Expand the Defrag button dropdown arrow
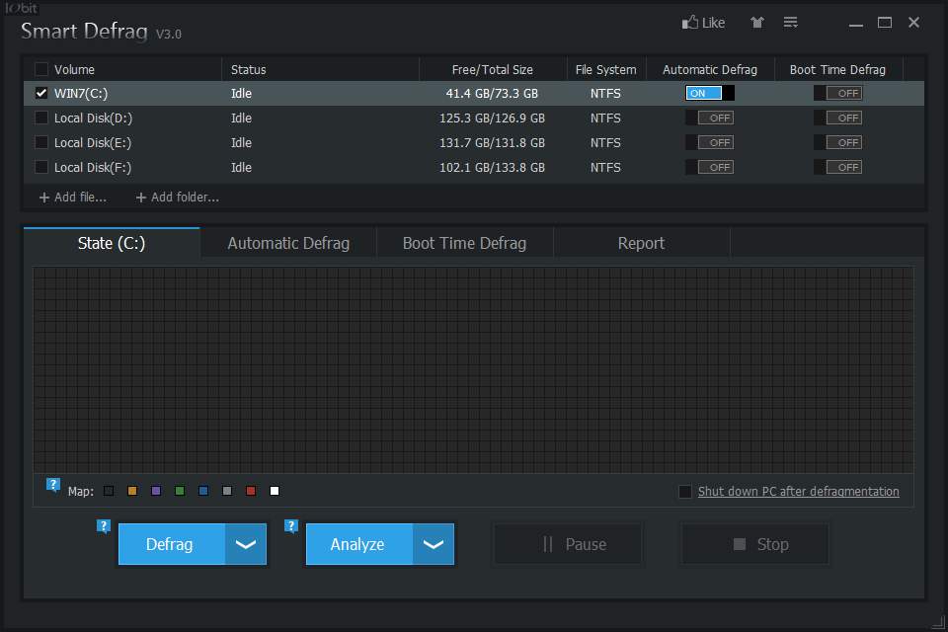The width and height of the screenshot is (948, 632). pos(246,544)
